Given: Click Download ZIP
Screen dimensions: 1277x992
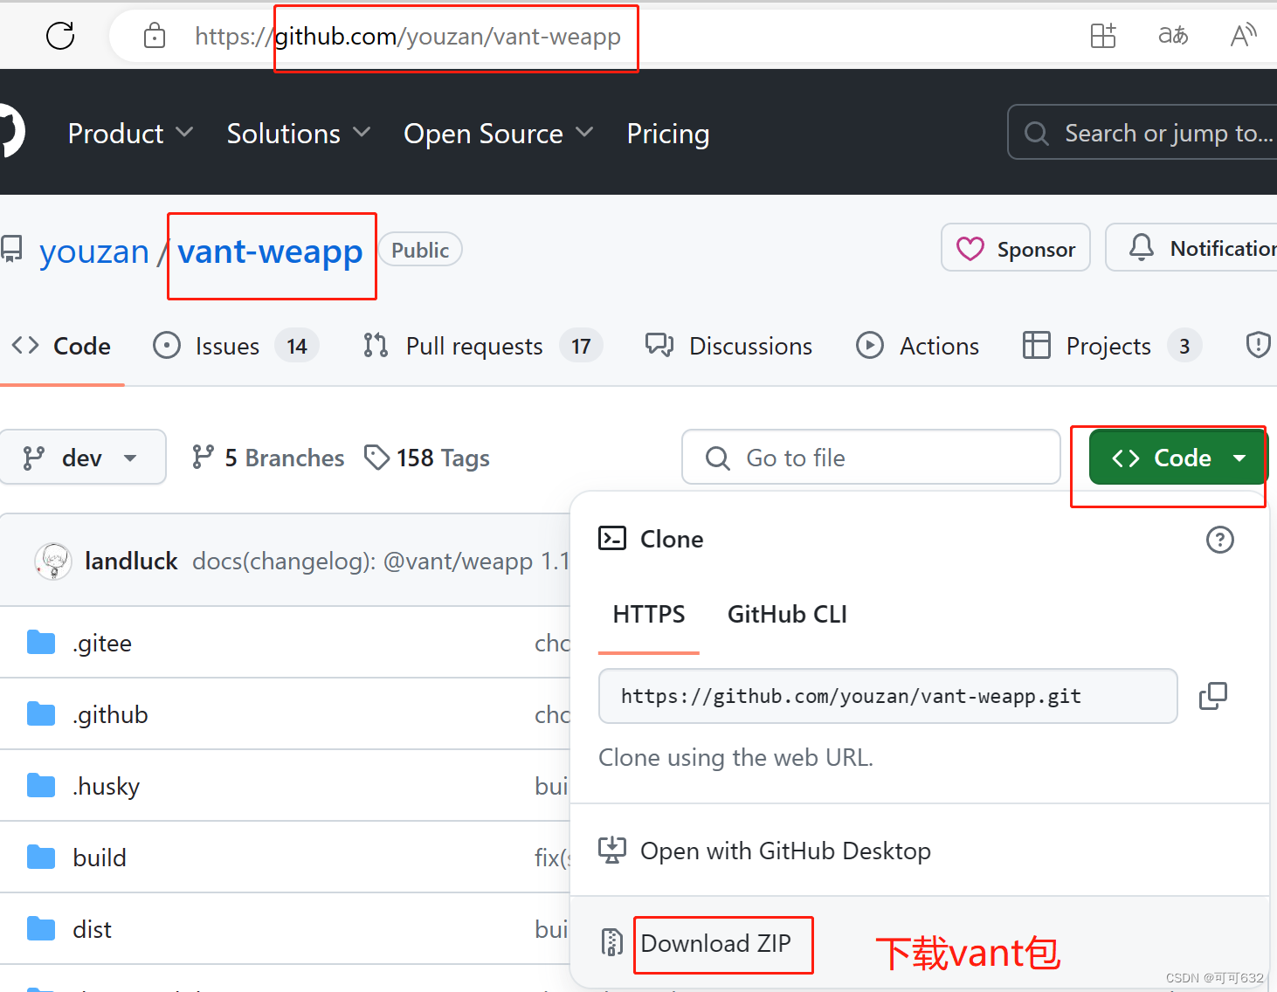Looking at the screenshot, I should click(x=715, y=943).
